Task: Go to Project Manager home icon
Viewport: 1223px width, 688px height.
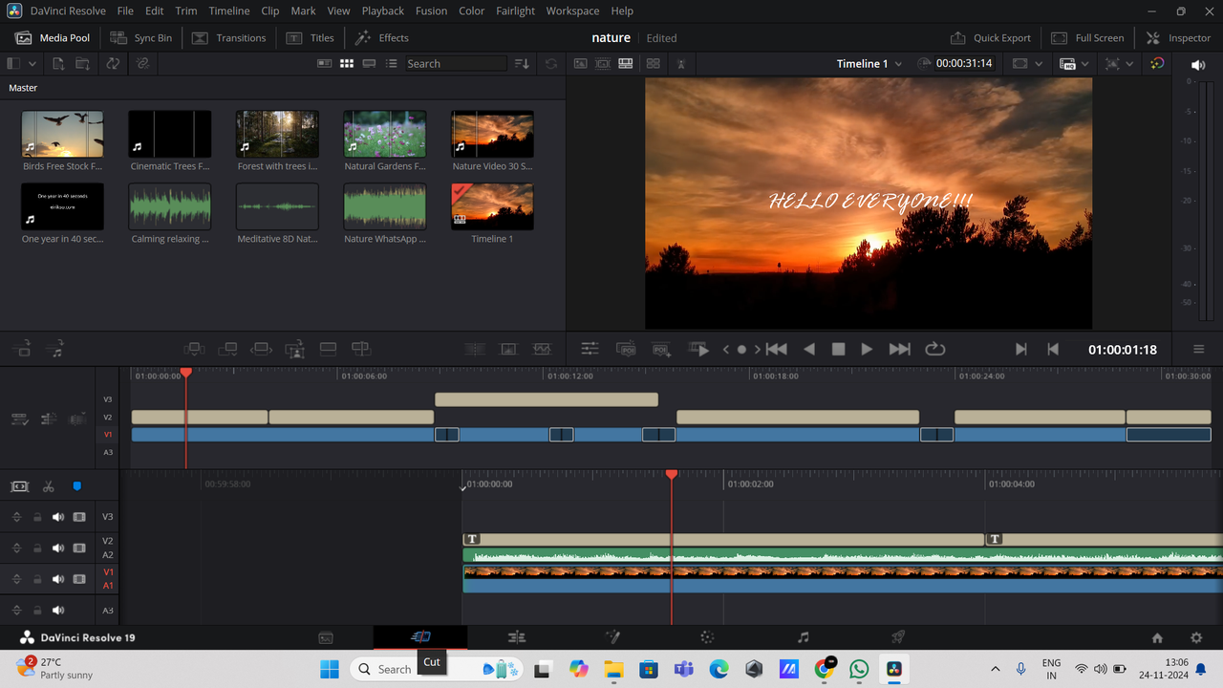Action: (1157, 638)
